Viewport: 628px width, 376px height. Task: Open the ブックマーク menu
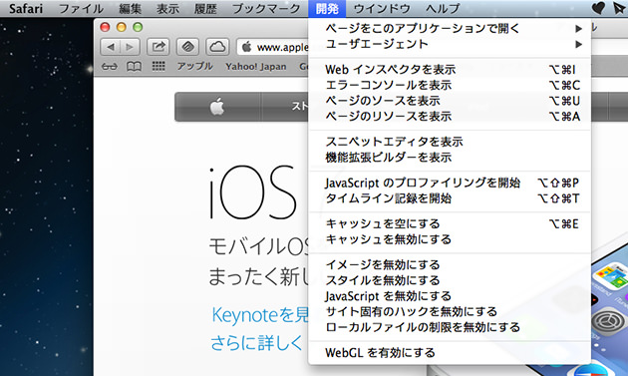[265, 8]
